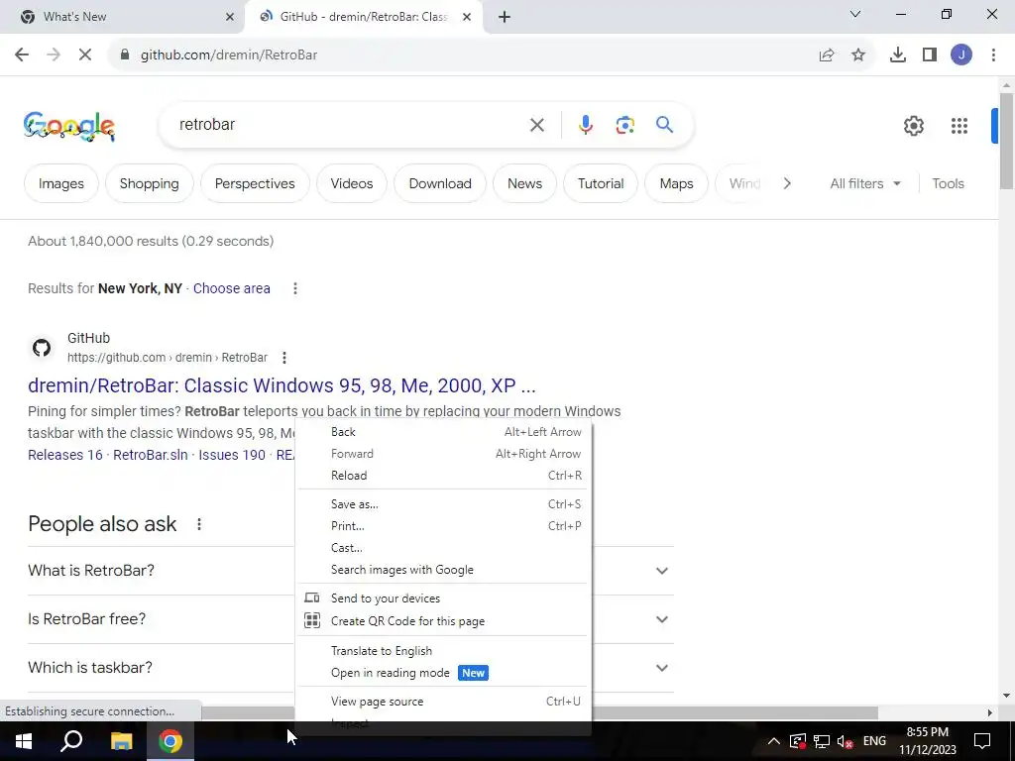The width and height of the screenshot is (1015, 761).
Task: Open the tab search chevron in the title bar
Action: pyautogui.click(x=855, y=14)
